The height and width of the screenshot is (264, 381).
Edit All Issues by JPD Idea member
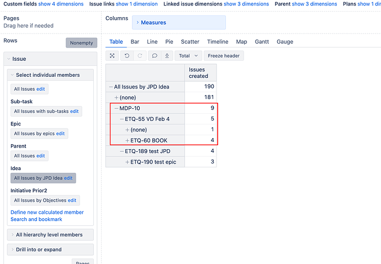[68, 178]
